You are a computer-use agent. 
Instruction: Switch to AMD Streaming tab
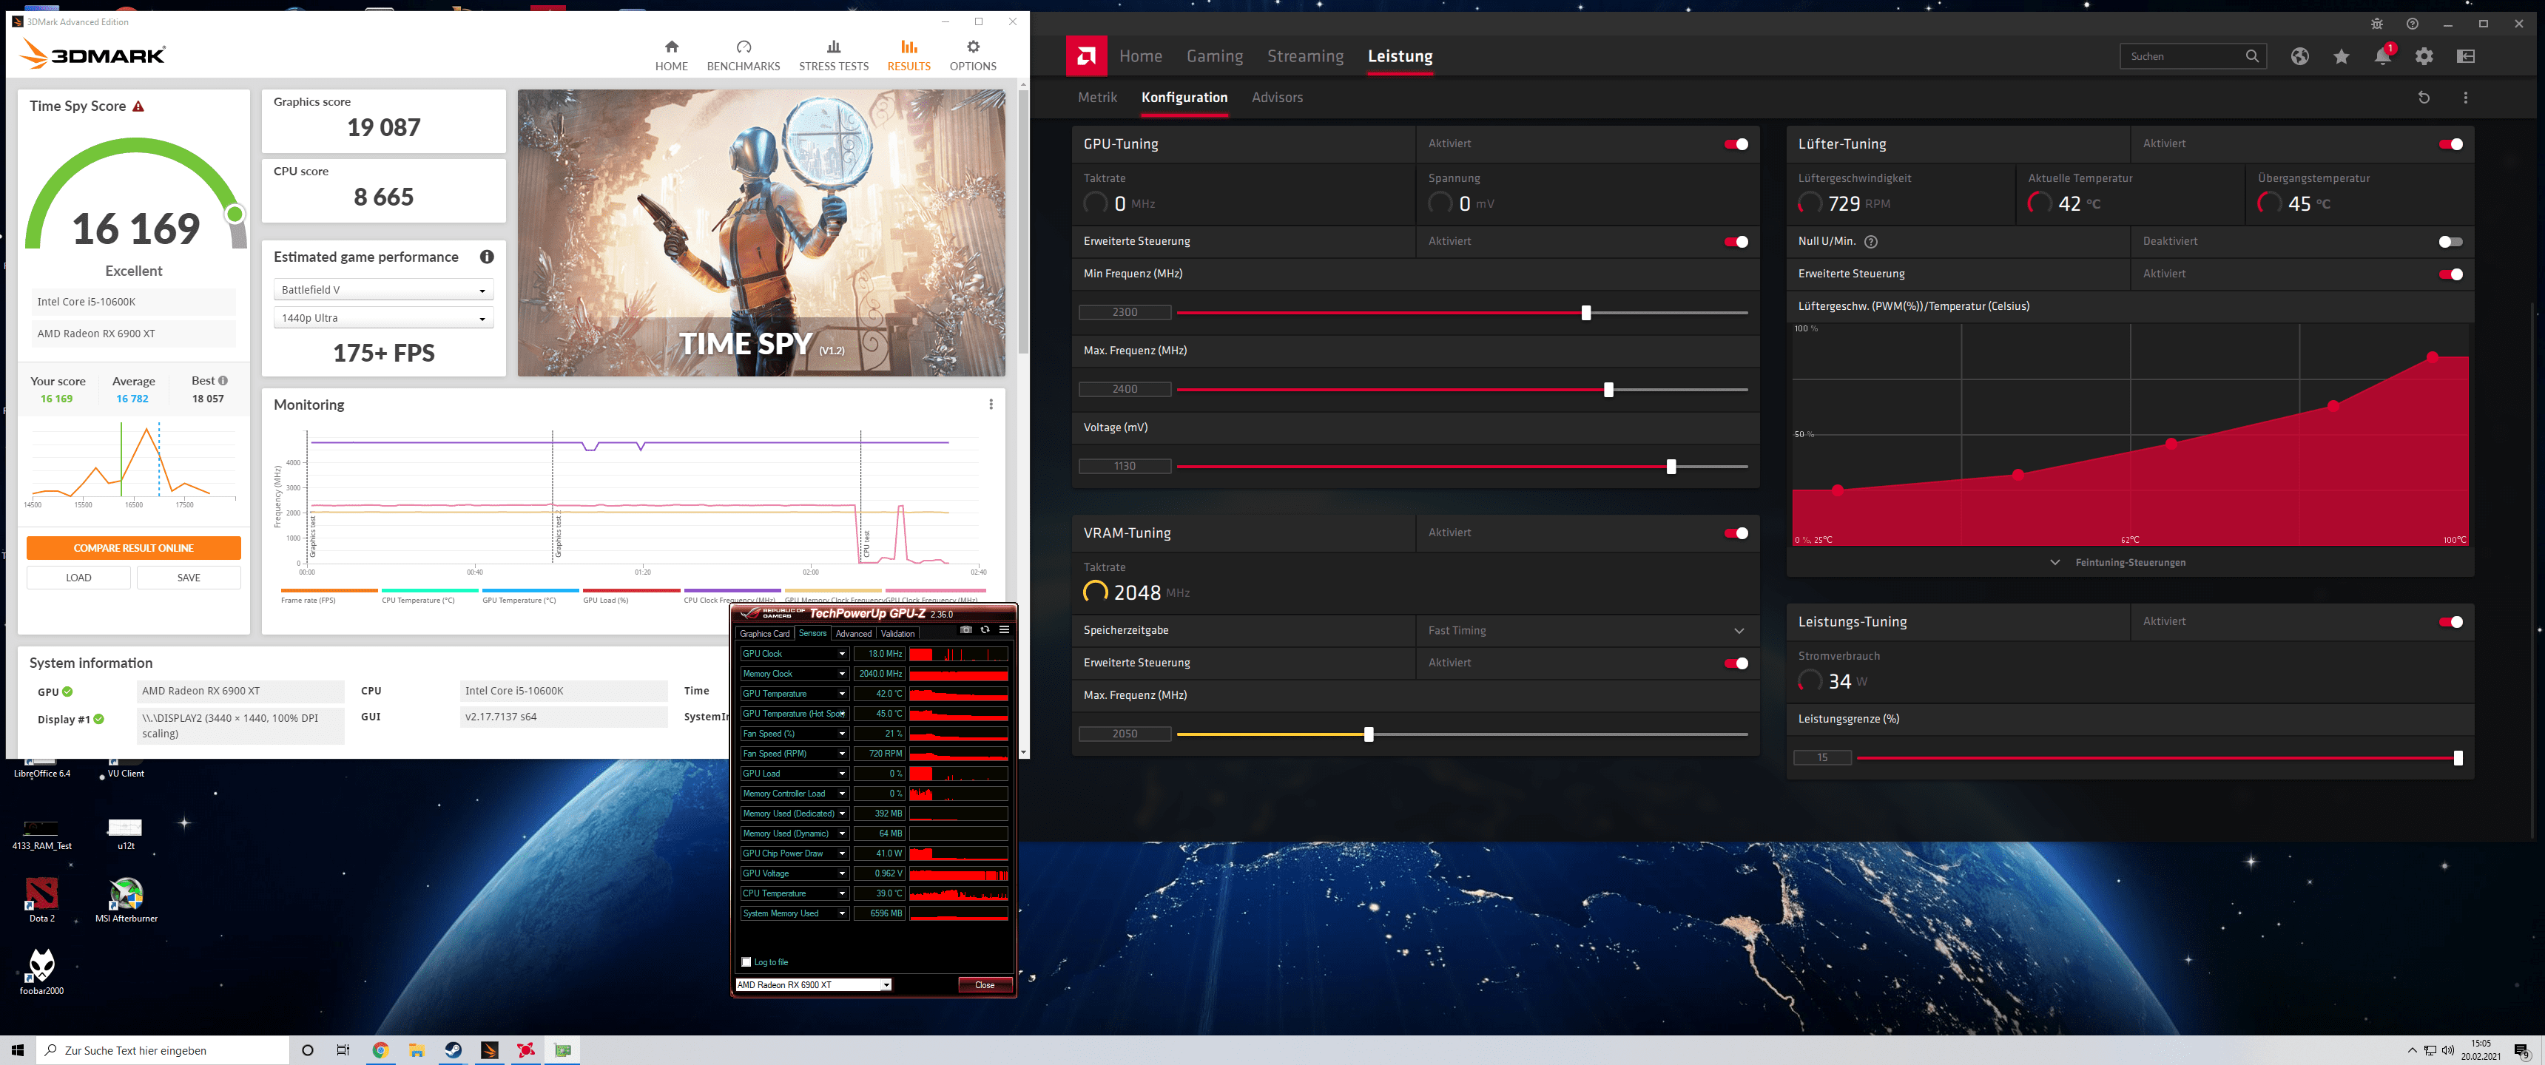click(1304, 56)
